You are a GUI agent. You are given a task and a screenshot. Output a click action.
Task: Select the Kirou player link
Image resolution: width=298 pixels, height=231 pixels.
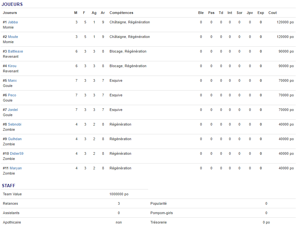(12, 66)
